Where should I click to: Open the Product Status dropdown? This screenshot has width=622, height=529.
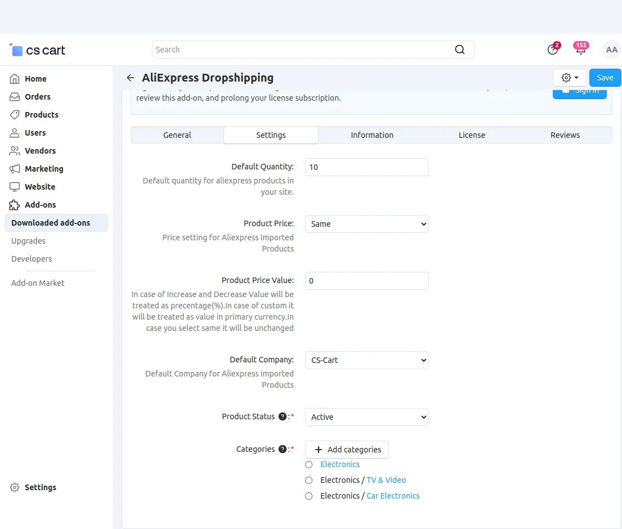pyautogui.click(x=366, y=417)
